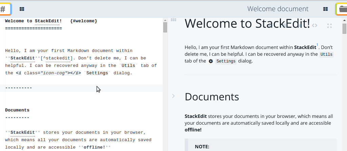Click the HTML code brackets icon
Image resolution: width=347 pixels, height=151 pixels.
point(314,25)
